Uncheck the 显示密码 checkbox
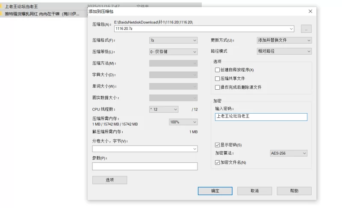 pos(217,145)
